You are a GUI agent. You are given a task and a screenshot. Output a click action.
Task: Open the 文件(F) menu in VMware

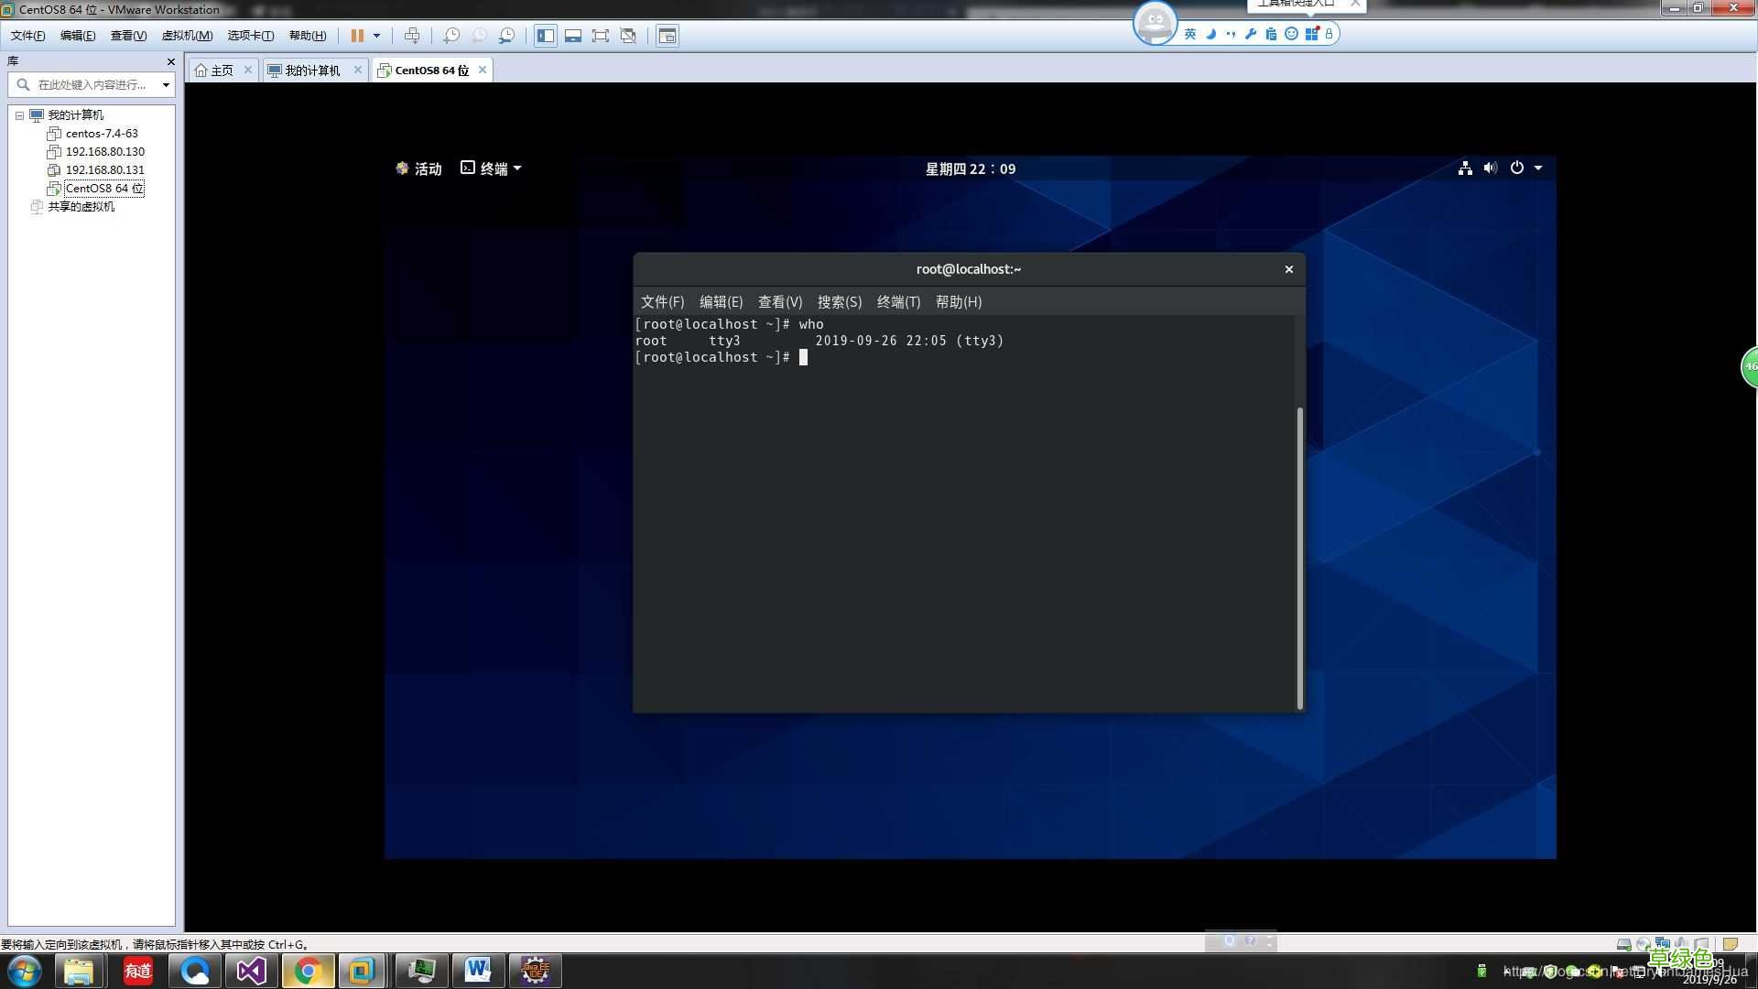pos(28,36)
